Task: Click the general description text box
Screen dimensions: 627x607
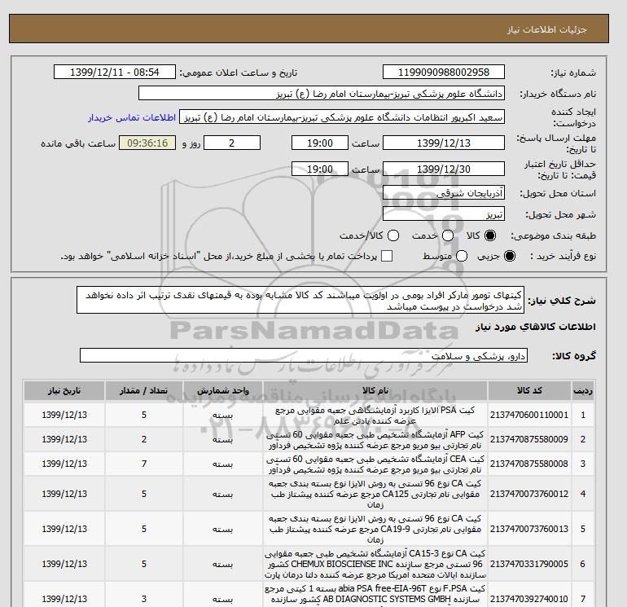Action: point(300,300)
